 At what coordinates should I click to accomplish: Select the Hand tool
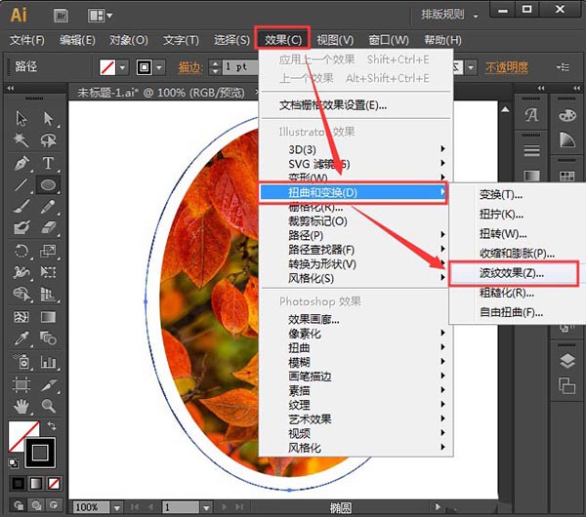click(21, 406)
